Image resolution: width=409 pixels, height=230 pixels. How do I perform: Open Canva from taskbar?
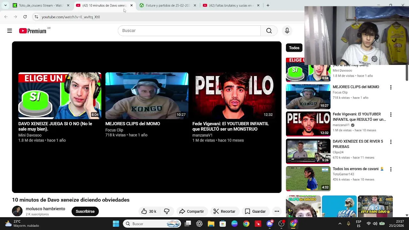(x=235, y=224)
